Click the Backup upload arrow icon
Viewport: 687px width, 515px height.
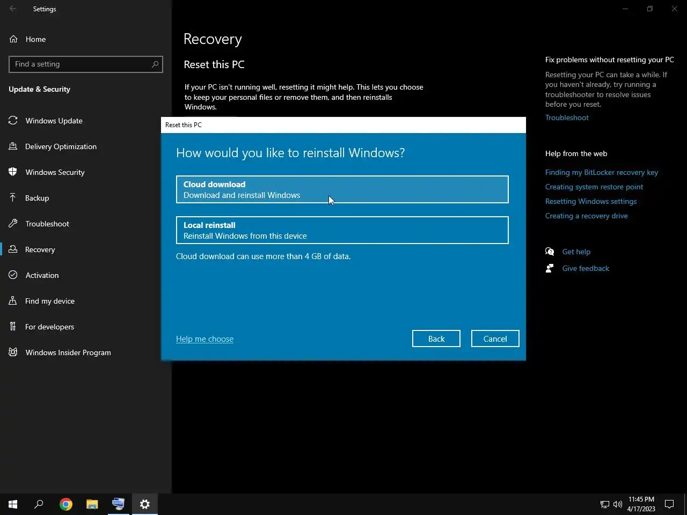coord(13,198)
